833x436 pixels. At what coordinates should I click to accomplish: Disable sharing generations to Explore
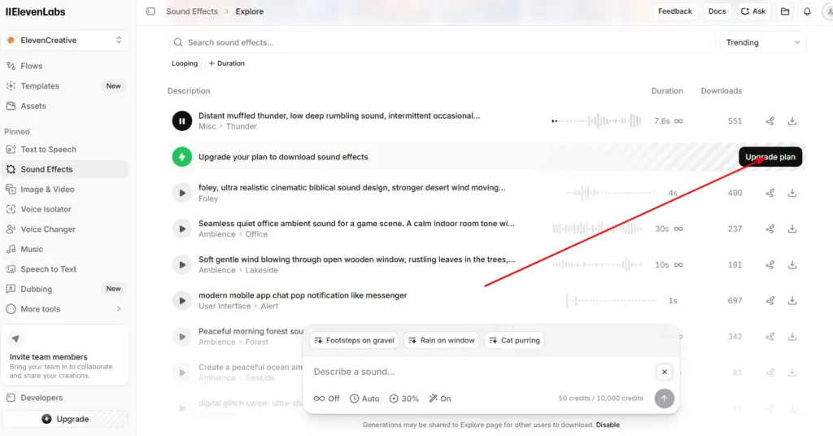click(x=608, y=425)
